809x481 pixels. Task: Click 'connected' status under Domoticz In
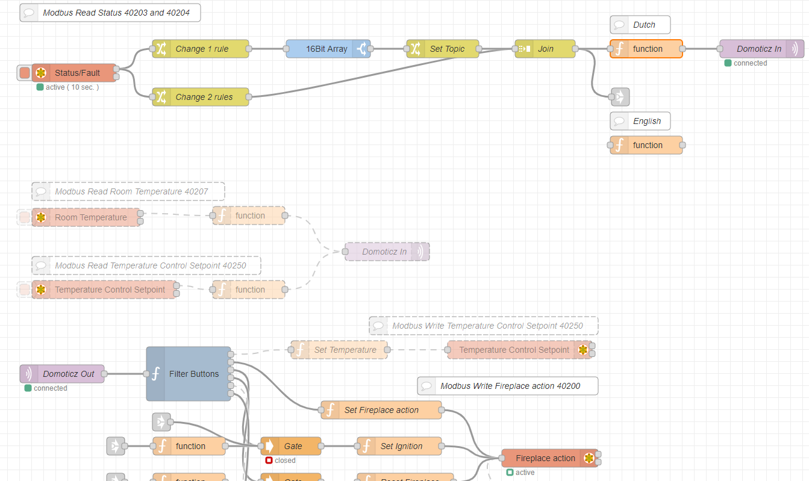(751, 63)
